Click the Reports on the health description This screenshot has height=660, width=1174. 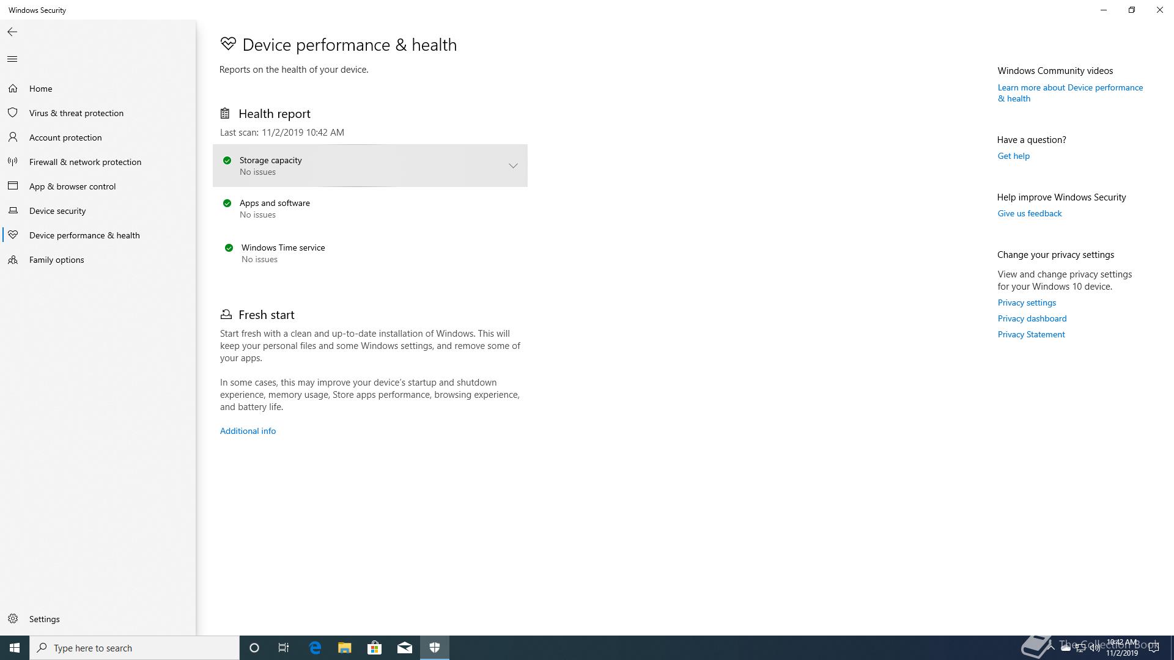pyautogui.click(x=293, y=70)
